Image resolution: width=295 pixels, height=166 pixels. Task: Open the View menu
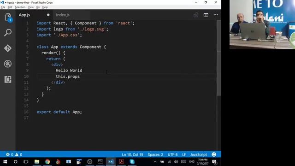pyautogui.click(x=31, y=7)
